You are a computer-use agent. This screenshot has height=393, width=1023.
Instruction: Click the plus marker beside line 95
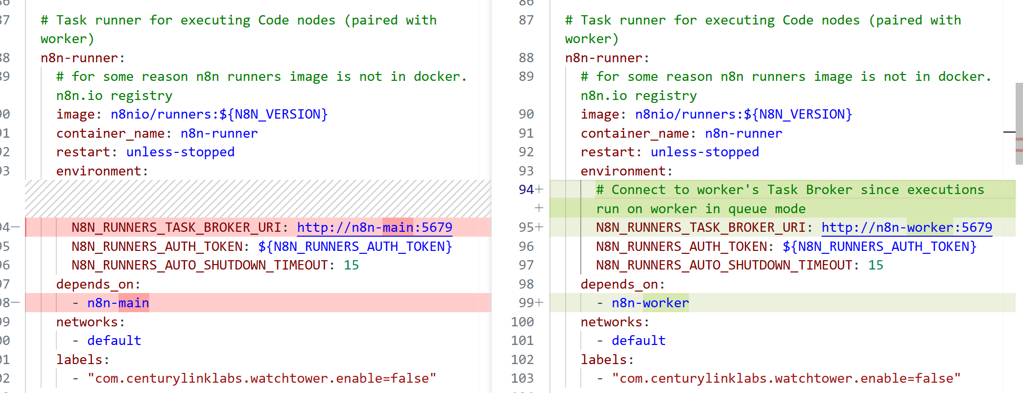tap(539, 227)
